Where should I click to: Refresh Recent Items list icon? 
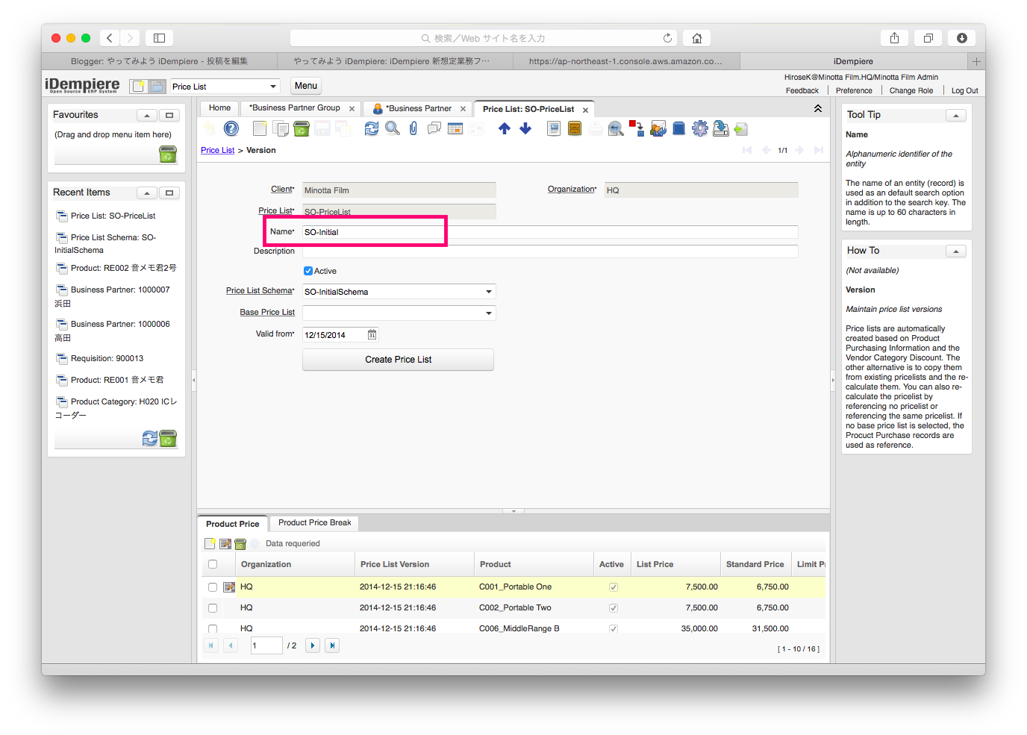(150, 438)
